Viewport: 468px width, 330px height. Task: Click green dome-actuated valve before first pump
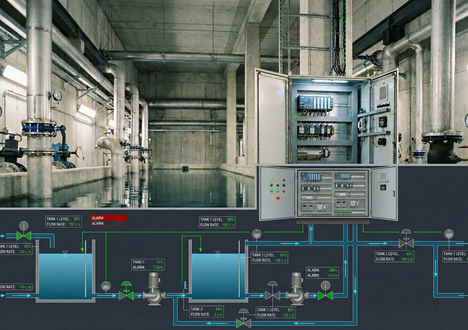pos(126,295)
